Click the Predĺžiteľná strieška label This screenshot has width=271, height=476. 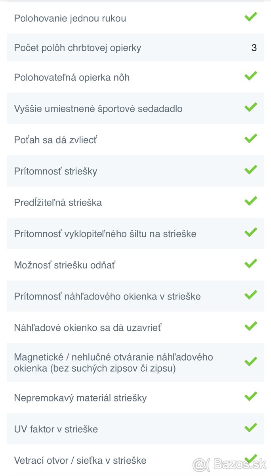point(58,203)
